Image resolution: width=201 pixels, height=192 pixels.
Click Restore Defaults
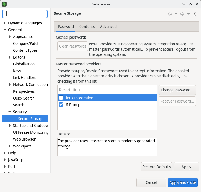point(156,167)
